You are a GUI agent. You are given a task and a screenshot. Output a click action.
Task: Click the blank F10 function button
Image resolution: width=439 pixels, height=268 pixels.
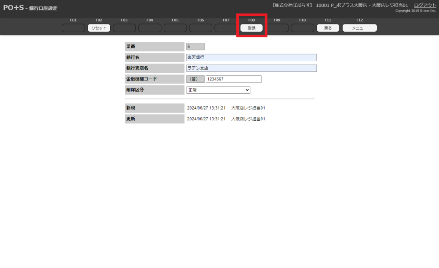point(302,28)
